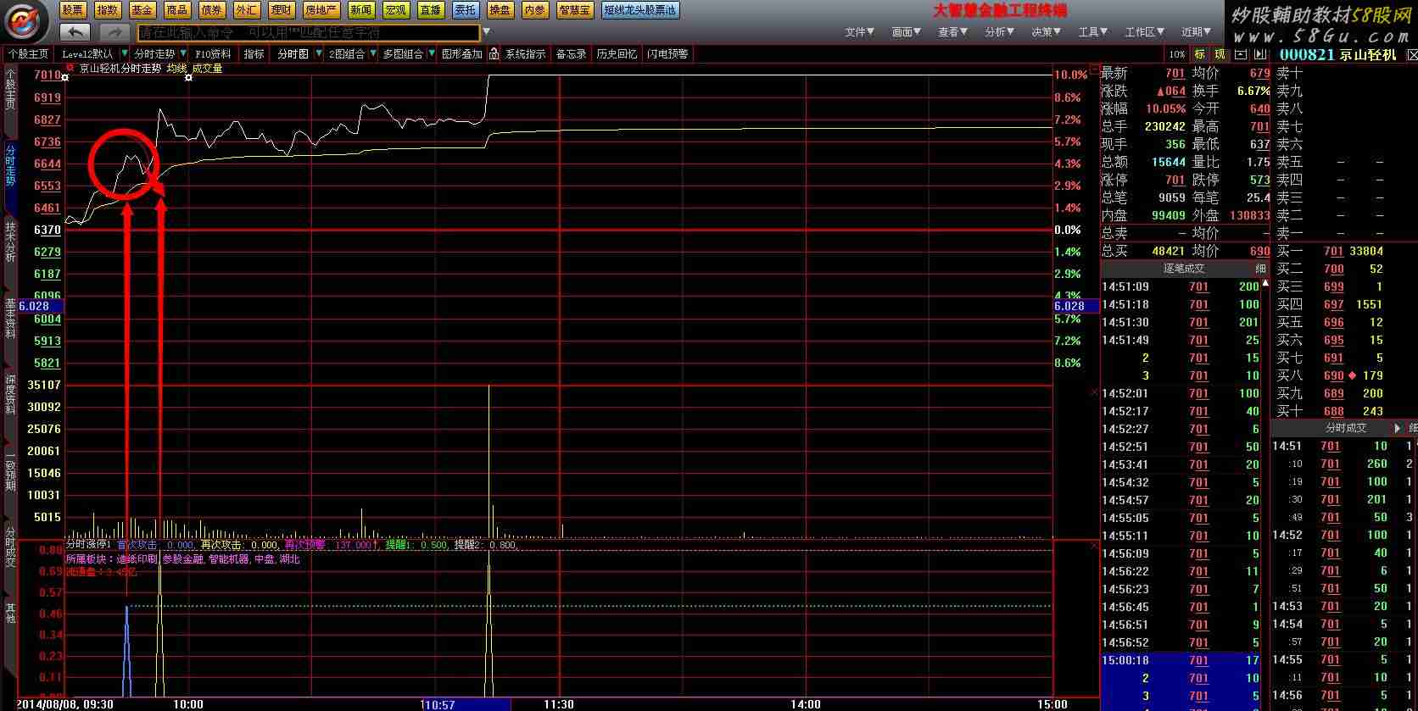Click the 历史回忆 tab
Image resolution: width=1418 pixels, height=711 pixels.
(617, 53)
